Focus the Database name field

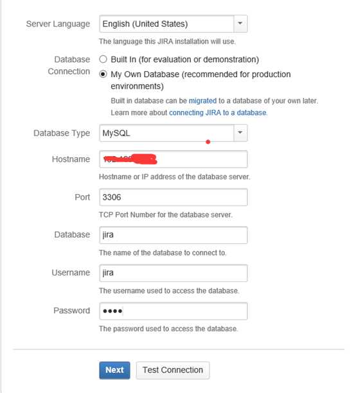(174, 235)
